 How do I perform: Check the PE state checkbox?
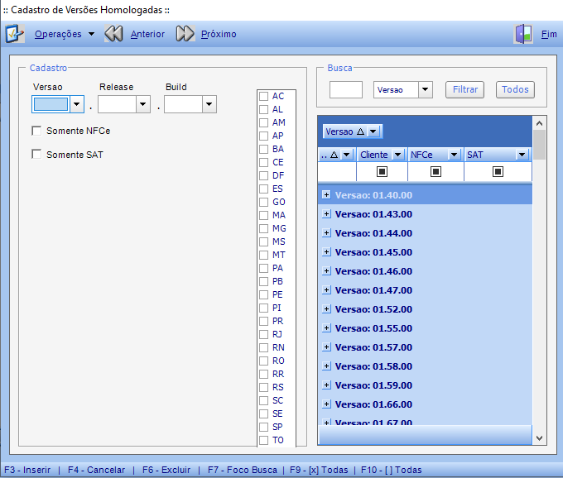(x=263, y=294)
